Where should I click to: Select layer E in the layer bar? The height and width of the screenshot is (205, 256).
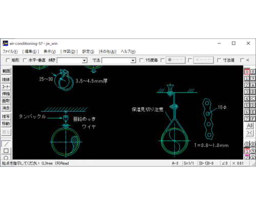click(253, 112)
